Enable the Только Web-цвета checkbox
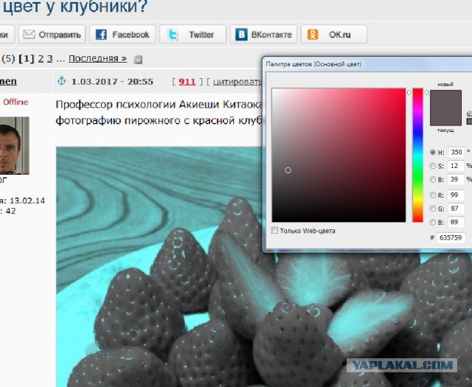The image size is (472, 387). 274,231
